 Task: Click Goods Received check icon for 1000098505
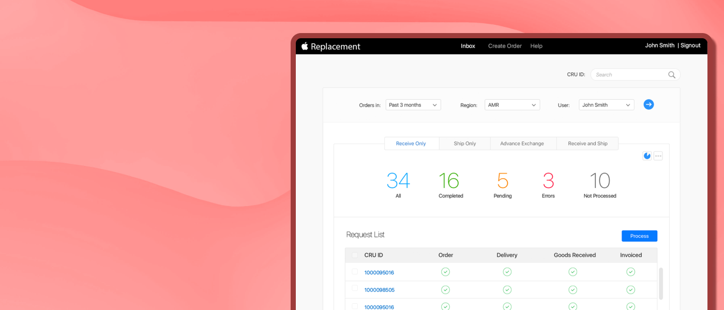tap(572, 290)
